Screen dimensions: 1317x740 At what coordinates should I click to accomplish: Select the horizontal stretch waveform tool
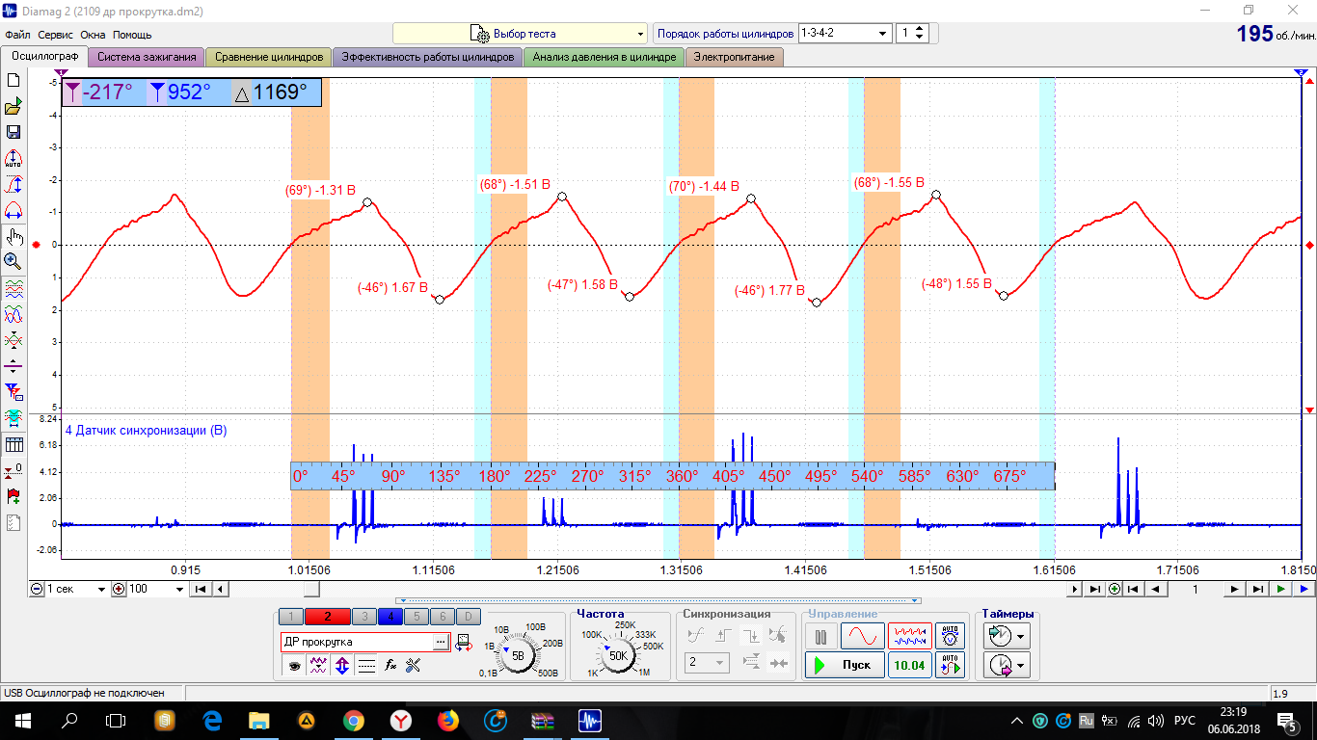(x=13, y=211)
